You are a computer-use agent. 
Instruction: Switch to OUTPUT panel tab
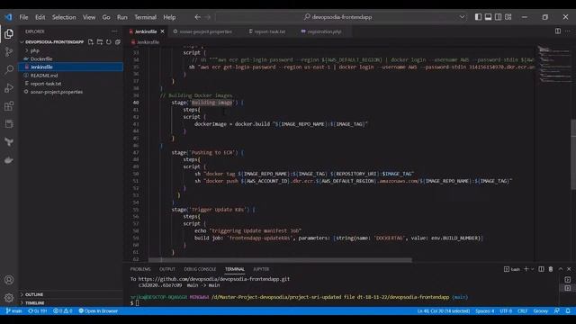pyautogui.click(x=167, y=269)
